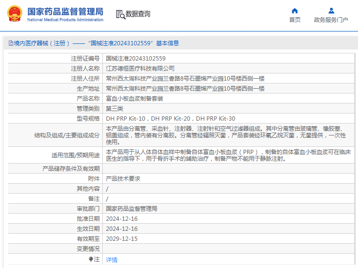Select registration number 国械注准20243102559 value
The image size is (358, 268).
point(136,59)
